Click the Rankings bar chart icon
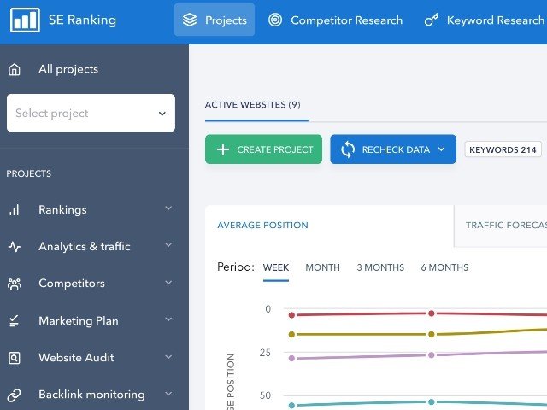 [x=15, y=210]
